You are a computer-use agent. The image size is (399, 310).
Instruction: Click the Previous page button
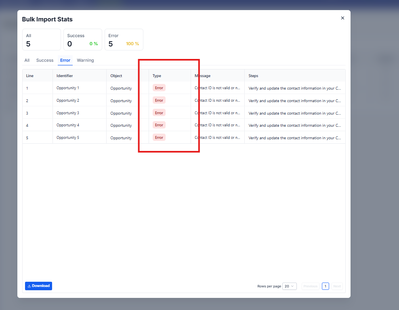[x=310, y=286]
